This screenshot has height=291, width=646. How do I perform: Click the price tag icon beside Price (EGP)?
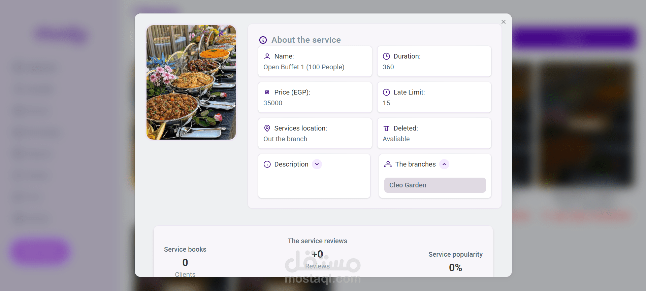[x=267, y=92]
